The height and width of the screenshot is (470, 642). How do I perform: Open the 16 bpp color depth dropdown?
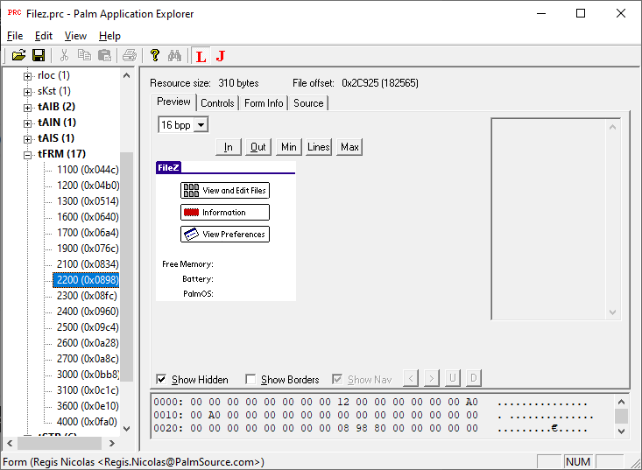click(x=201, y=125)
